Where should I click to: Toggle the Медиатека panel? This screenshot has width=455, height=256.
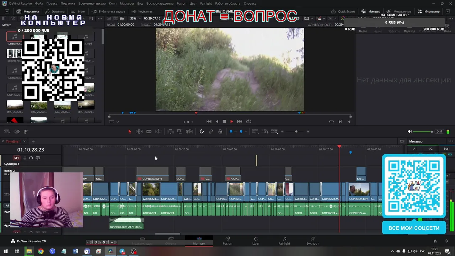(x=27, y=11)
